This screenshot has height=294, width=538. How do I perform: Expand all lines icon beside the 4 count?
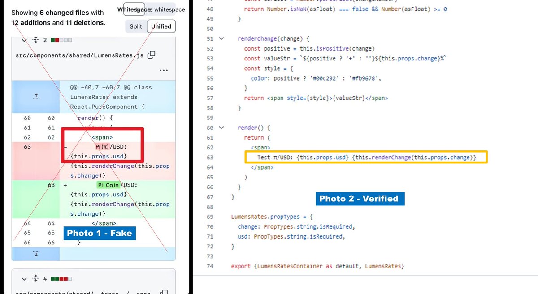pos(35,279)
